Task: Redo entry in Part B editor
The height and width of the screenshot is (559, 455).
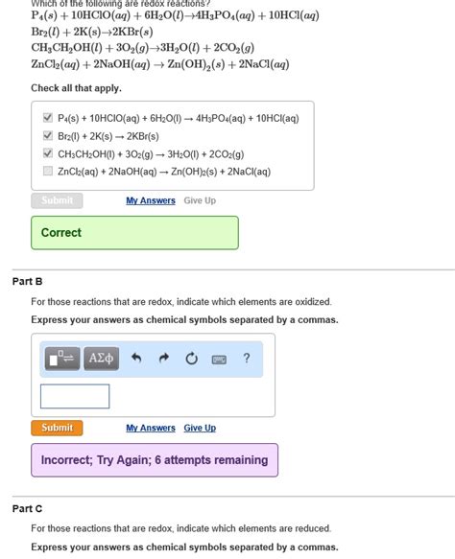Action: pyautogui.click(x=164, y=358)
